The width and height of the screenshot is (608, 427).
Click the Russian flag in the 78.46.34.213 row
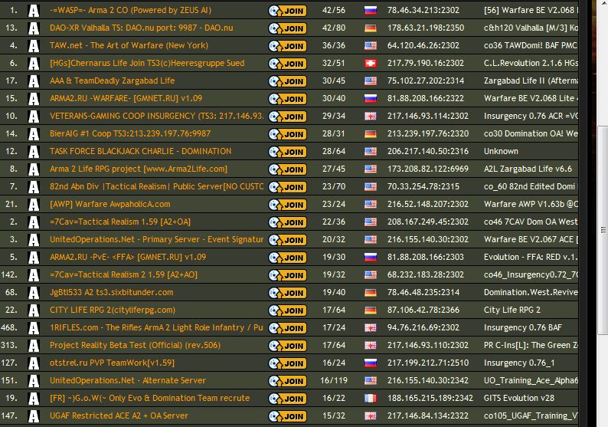(x=371, y=11)
